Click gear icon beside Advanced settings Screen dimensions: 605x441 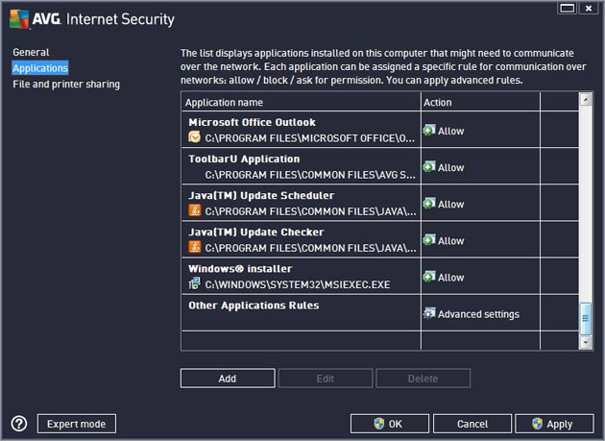(x=429, y=313)
